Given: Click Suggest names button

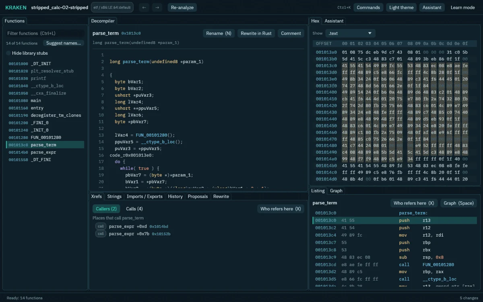Looking at the screenshot, I should (64, 43).
